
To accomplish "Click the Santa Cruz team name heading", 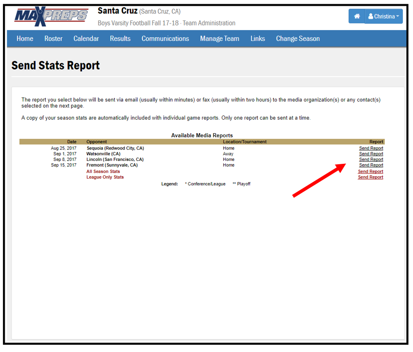I will [117, 11].
